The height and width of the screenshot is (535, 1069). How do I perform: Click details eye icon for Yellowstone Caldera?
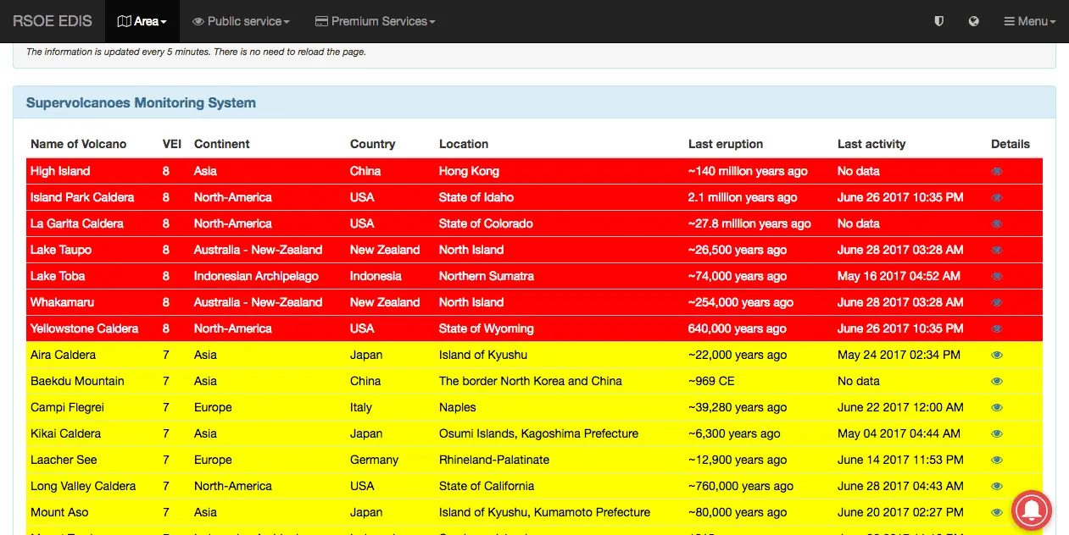click(997, 328)
